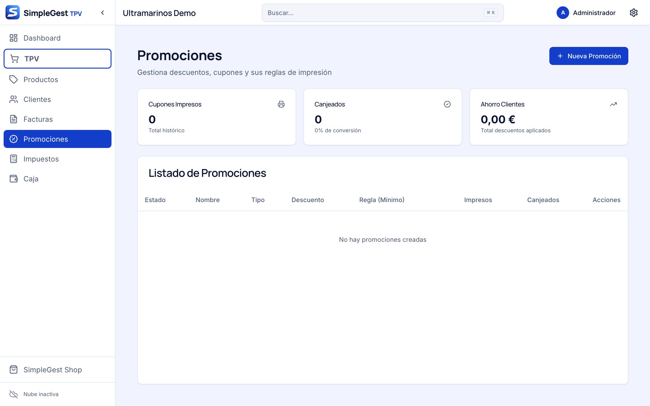650x406 pixels.
Task: Click the TPV shopping cart icon
Action: coord(14,59)
